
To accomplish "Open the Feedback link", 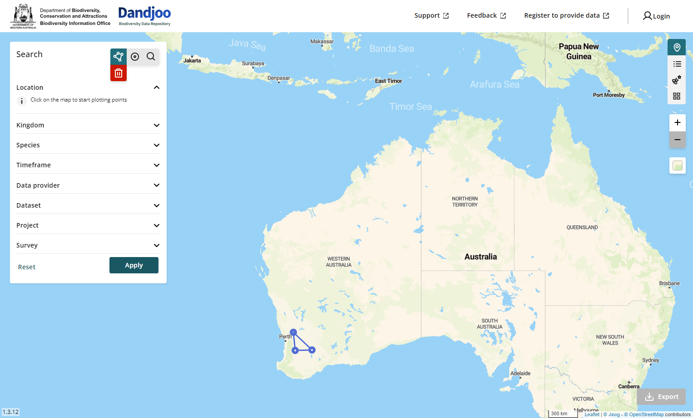I will point(486,15).
